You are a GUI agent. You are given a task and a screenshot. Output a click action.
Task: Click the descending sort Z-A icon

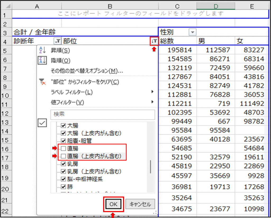click(x=42, y=61)
